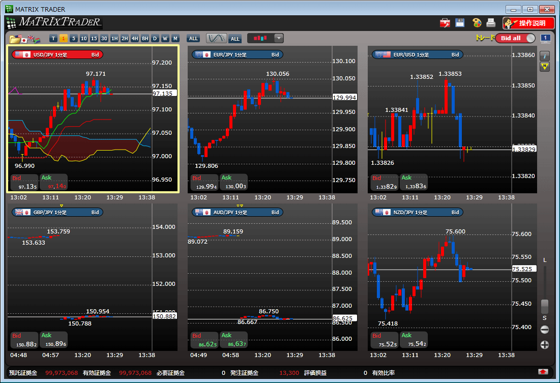Switch to the weekly W timeframe
Viewport: 560px width, 383px height.
(165, 39)
